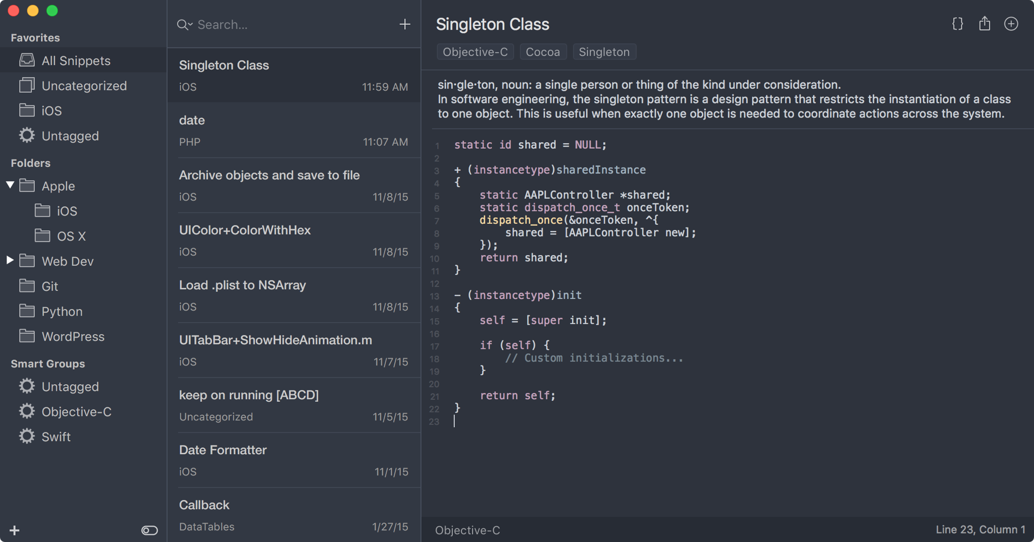Click the WordPress folder icon

pos(27,336)
